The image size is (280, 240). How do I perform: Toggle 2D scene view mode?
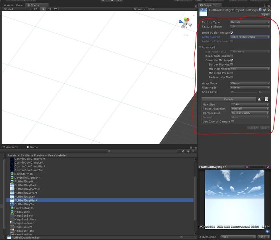pyautogui.click(x=36, y=9)
